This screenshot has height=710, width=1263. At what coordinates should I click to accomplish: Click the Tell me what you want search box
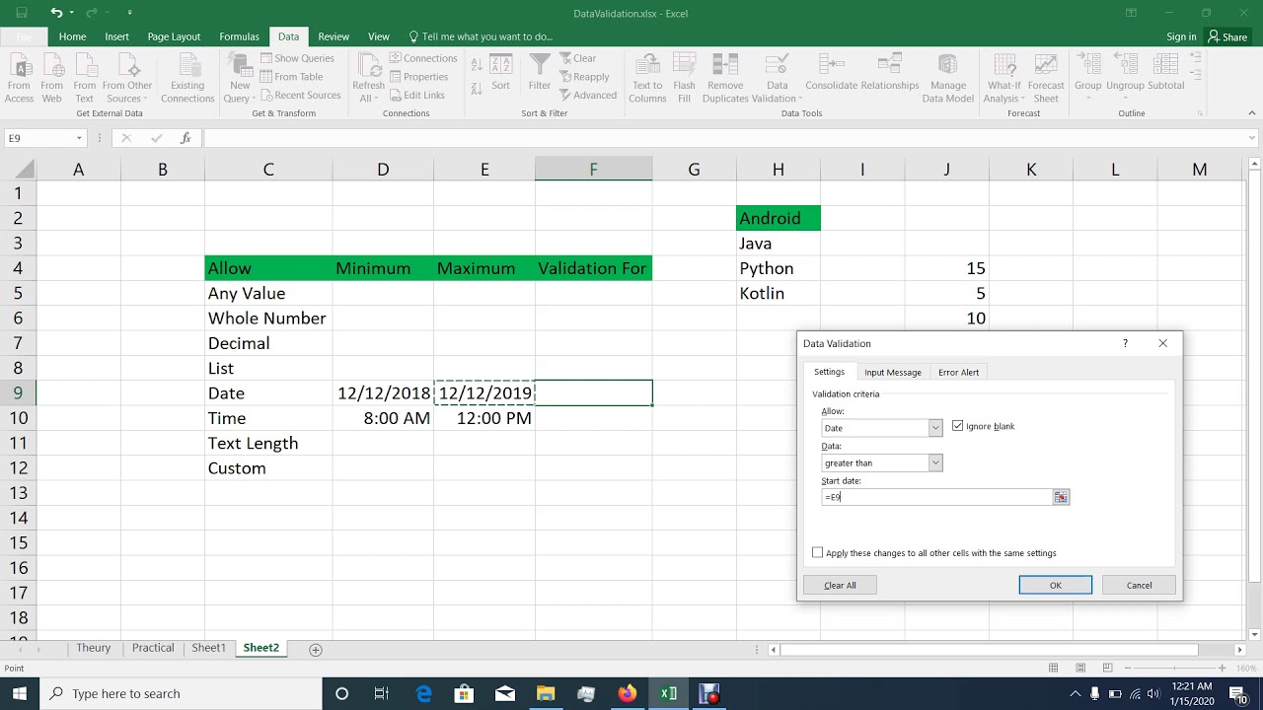(481, 36)
